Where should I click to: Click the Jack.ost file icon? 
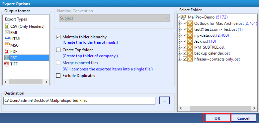click(190, 41)
